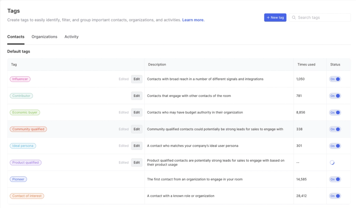Click the Contact of interest tag badge

[27, 196]
